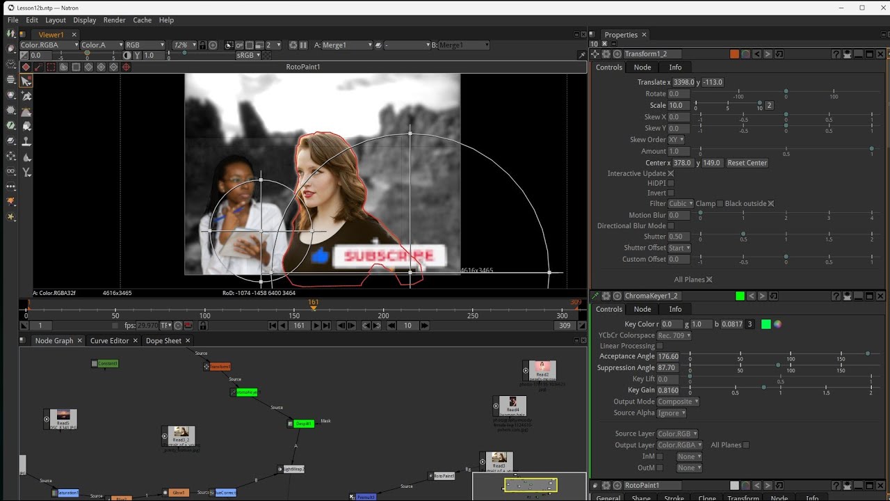Select the RotoPaint arrow selection tool

pos(26,81)
